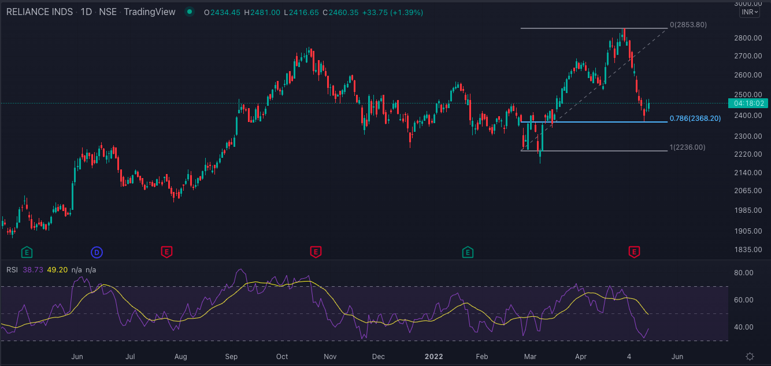The image size is (771, 366).
Task: Click the 0(2853.80) Fibonacci level label
Action: coord(687,25)
